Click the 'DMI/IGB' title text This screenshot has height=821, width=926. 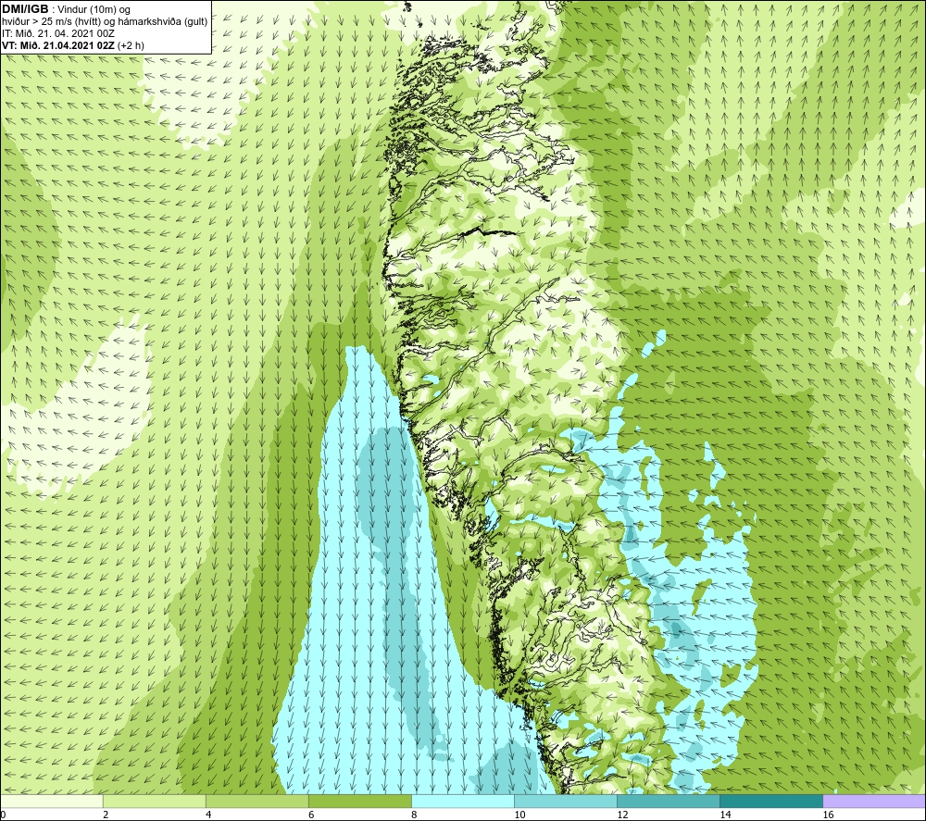[25, 9]
